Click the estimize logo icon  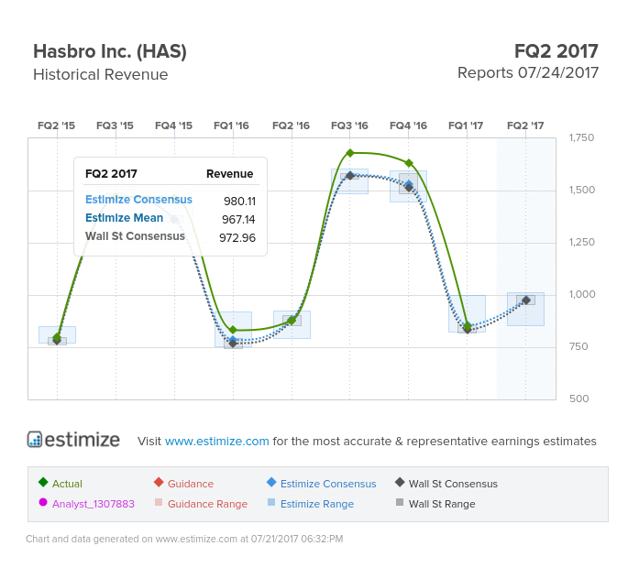click(x=35, y=439)
